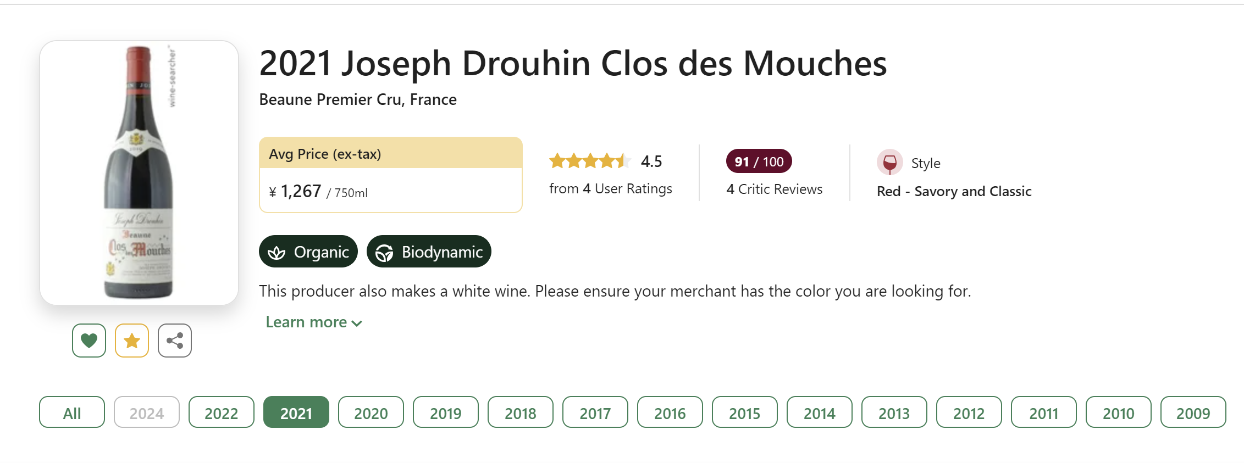Click the red wine glass style icon
This screenshot has width=1244, height=463.
(889, 163)
